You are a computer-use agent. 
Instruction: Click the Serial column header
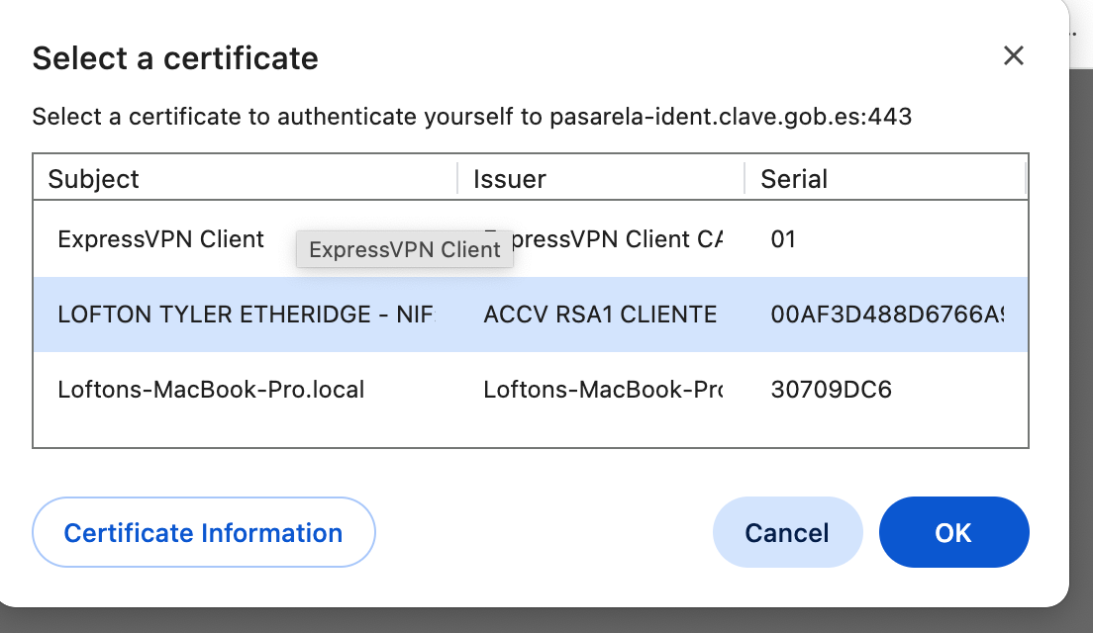point(794,179)
